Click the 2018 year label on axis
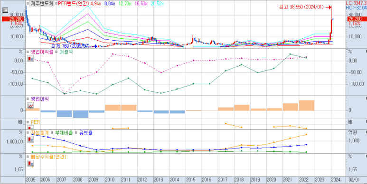Viewport: 367px width, 184px height. point(239,180)
